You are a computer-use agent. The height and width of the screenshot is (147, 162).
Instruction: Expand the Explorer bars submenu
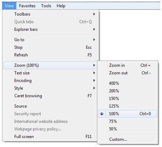click(50, 29)
